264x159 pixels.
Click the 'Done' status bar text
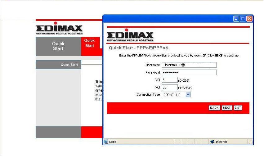[113, 142]
